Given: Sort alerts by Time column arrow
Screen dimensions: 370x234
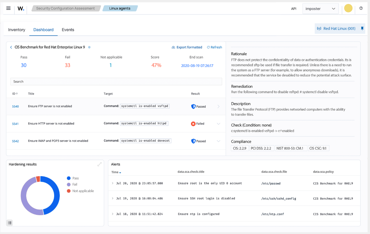Looking at the screenshot, I should tap(120, 172).
